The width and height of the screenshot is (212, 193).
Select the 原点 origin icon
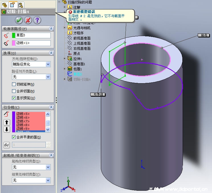(x=70, y=53)
